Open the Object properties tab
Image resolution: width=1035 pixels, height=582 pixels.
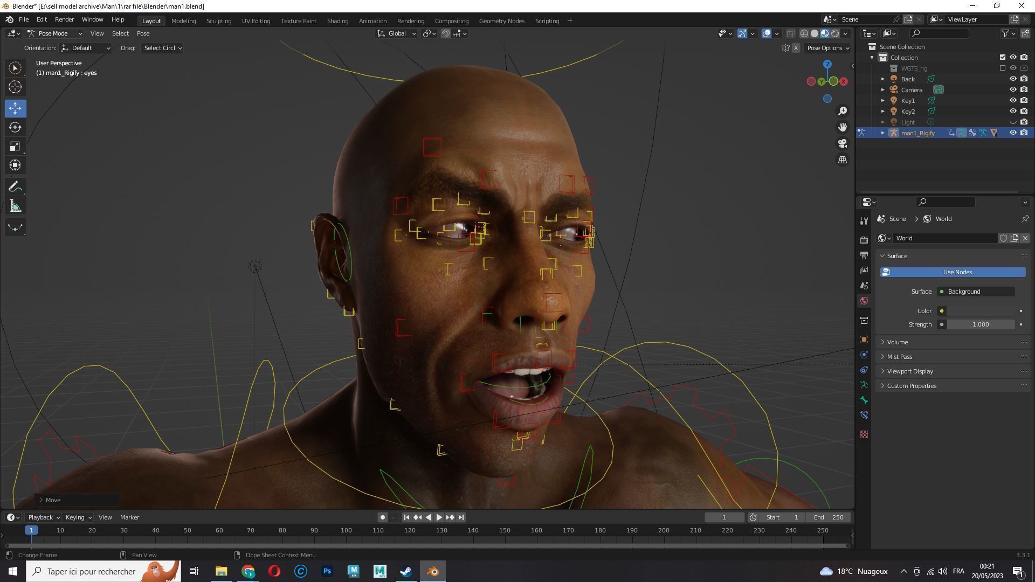(x=864, y=339)
